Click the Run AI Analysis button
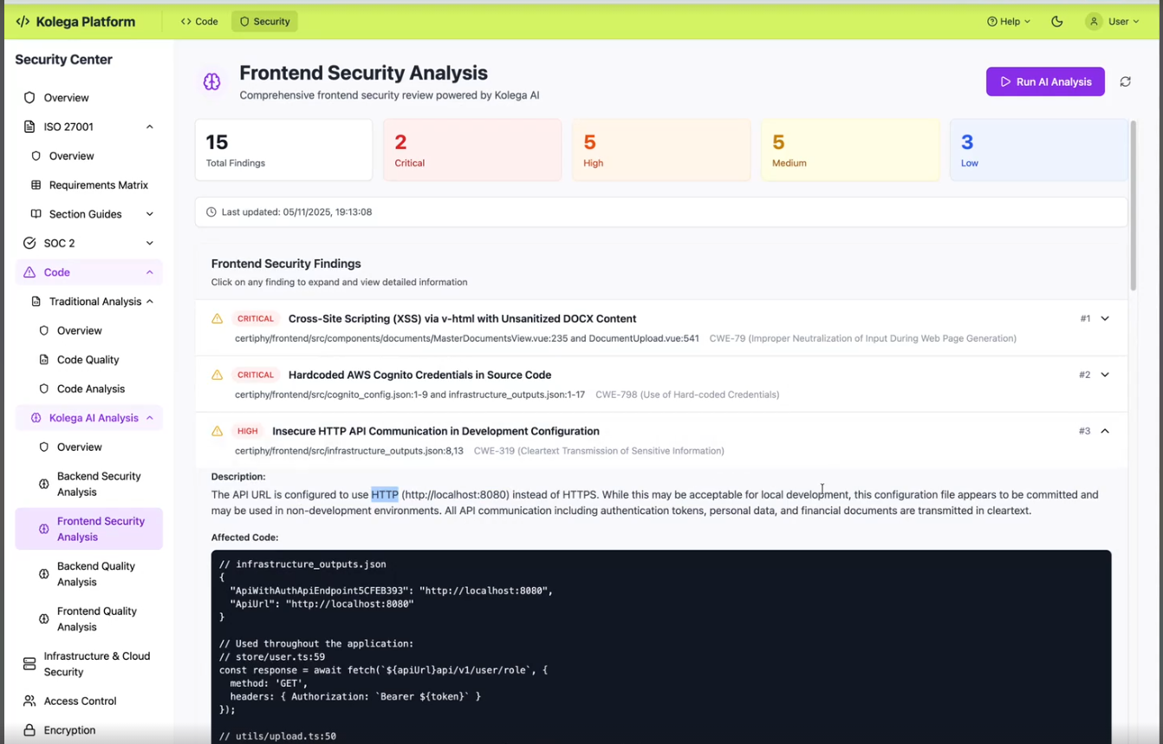Viewport: 1163px width, 744px height. pyautogui.click(x=1045, y=81)
